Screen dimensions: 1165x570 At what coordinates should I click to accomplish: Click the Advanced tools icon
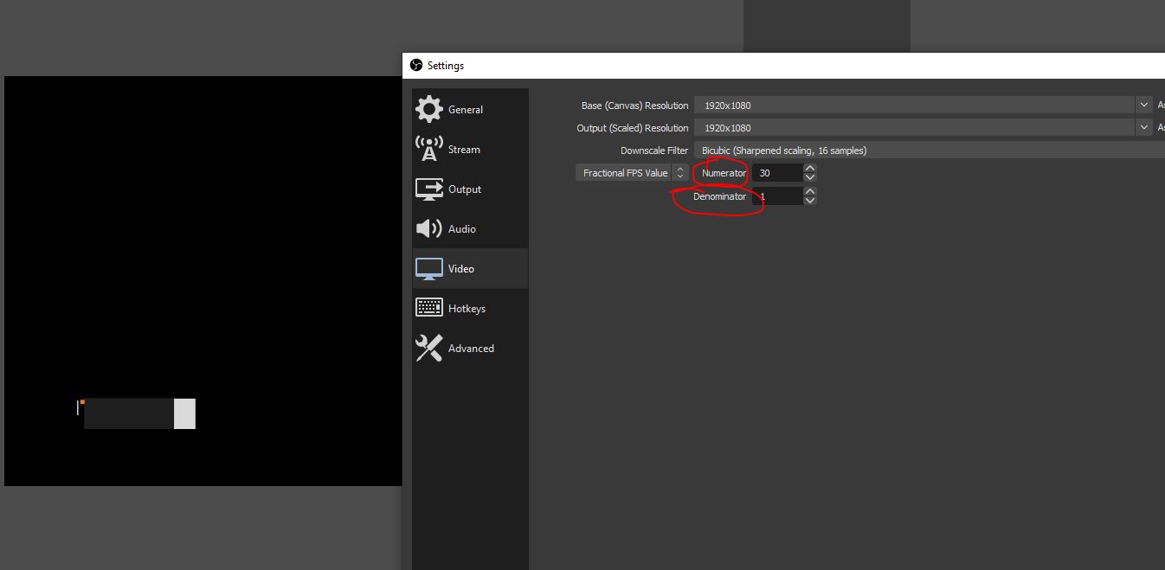point(428,348)
